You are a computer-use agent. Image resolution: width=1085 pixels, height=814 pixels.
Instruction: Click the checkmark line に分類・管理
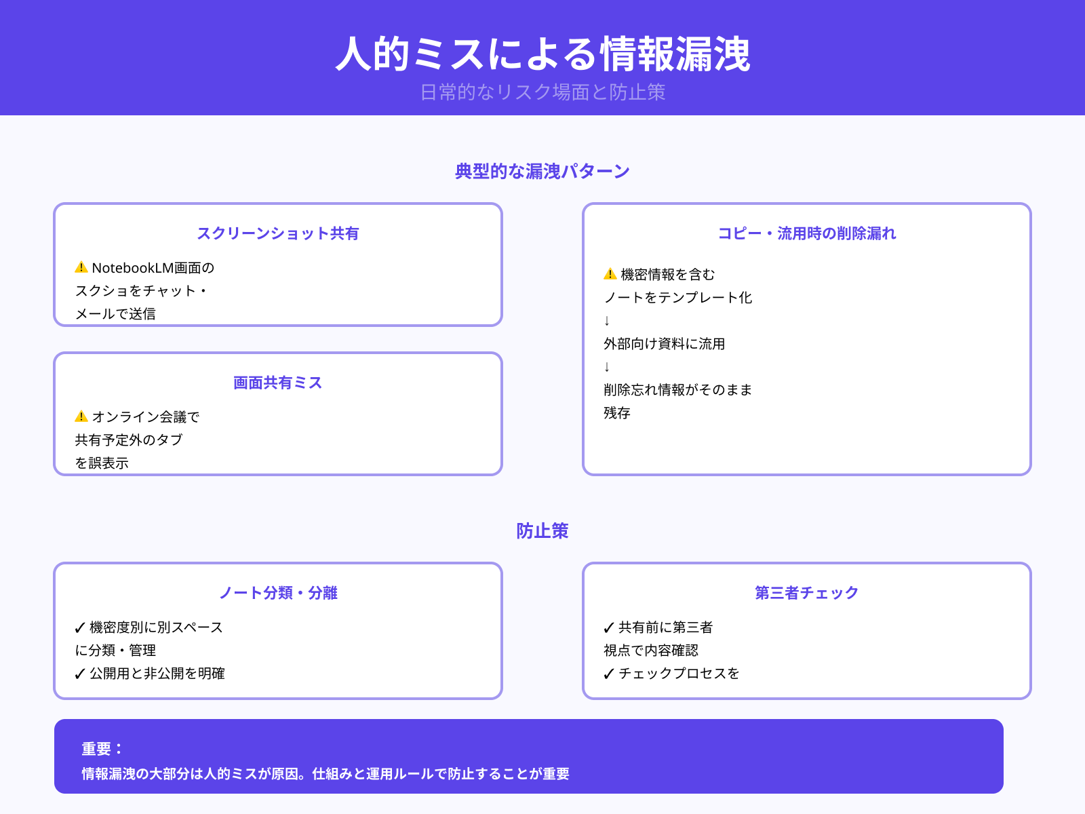click(x=117, y=651)
